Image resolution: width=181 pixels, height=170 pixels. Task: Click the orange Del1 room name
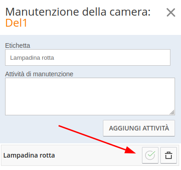coord(16,23)
